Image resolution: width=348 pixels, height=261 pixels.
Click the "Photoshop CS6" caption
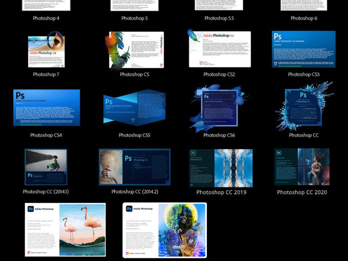tap(219, 135)
